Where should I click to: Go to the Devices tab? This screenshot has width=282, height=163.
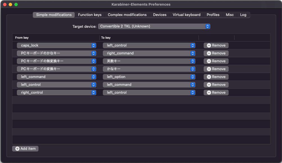(160, 15)
